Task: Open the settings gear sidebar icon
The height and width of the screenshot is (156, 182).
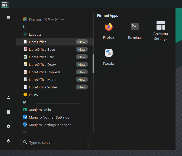Action: (x=9, y=126)
